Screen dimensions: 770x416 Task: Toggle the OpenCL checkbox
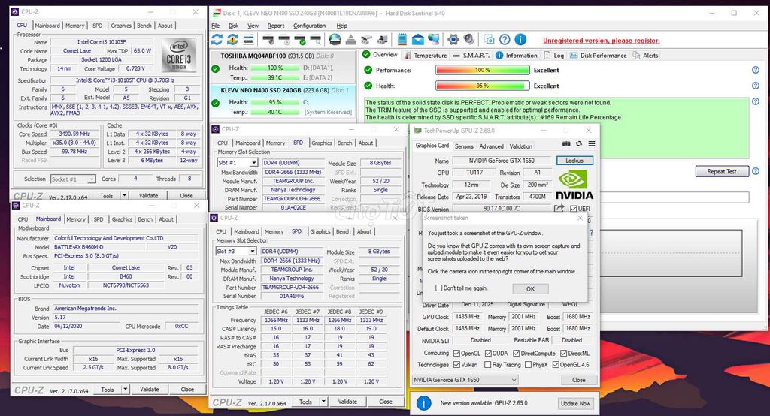click(x=456, y=353)
